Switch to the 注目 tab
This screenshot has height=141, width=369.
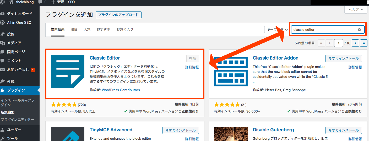tap(74, 29)
